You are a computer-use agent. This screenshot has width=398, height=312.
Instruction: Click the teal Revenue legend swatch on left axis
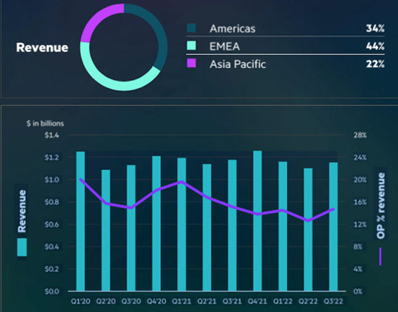[22, 248]
